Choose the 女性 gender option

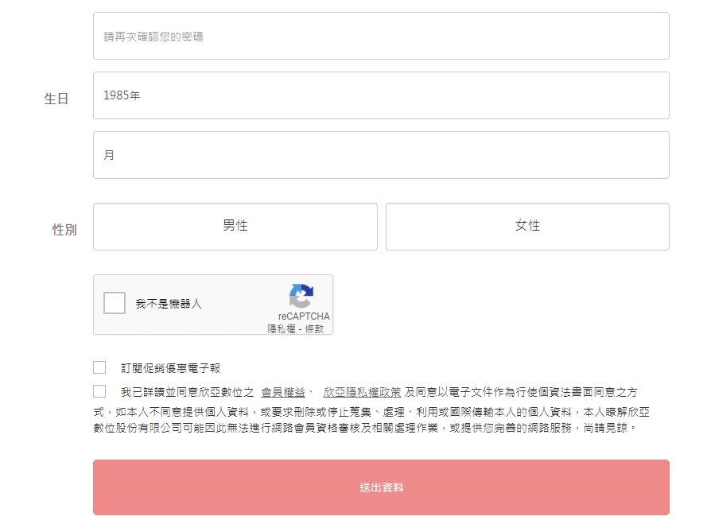pos(527,227)
